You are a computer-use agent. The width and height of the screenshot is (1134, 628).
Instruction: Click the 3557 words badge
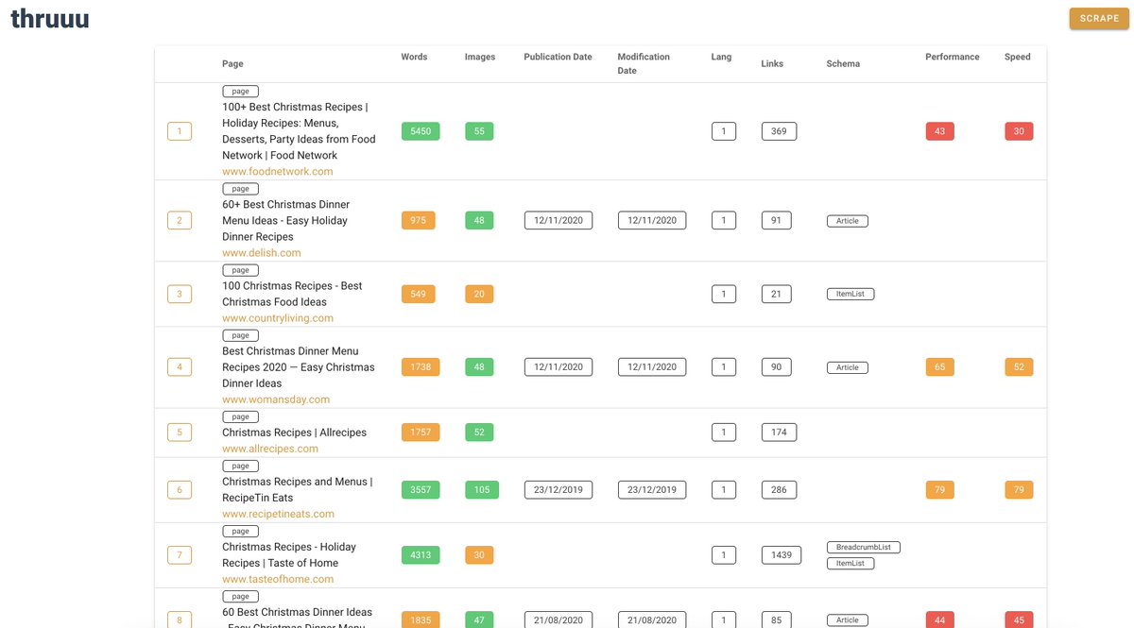click(421, 489)
